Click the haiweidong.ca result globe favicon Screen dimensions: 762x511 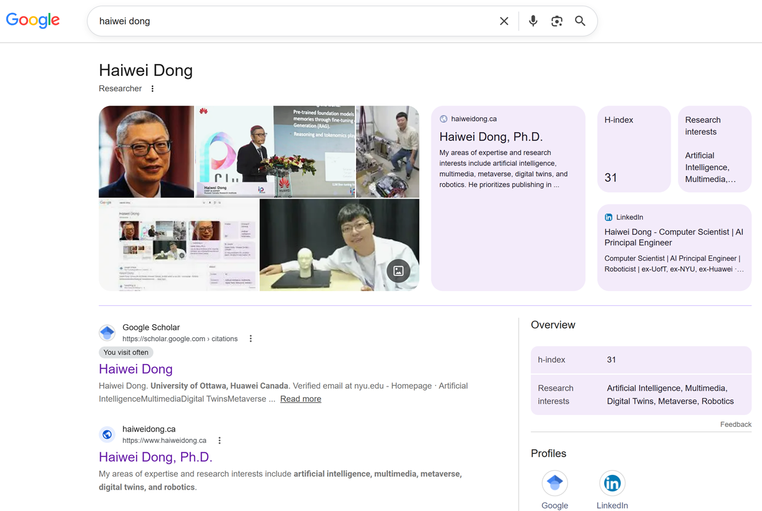point(107,435)
